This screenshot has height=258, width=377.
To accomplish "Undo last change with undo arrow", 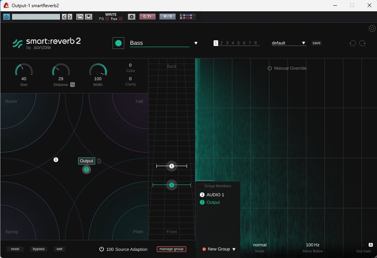I will 352,43.
